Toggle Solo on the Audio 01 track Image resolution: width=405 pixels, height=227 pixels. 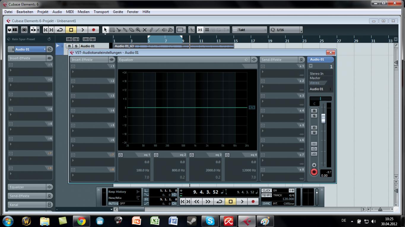(76, 46)
